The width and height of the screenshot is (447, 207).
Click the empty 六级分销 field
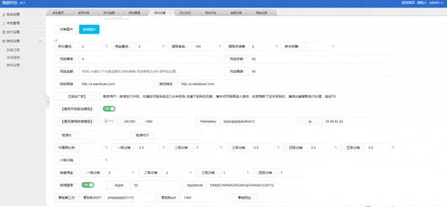[x=91, y=160]
